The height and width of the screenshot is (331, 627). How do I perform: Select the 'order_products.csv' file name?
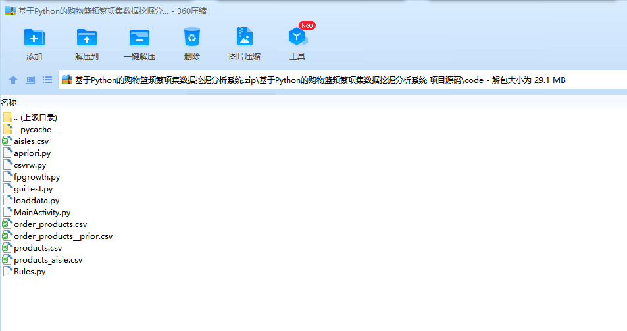(x=51, y=224)
